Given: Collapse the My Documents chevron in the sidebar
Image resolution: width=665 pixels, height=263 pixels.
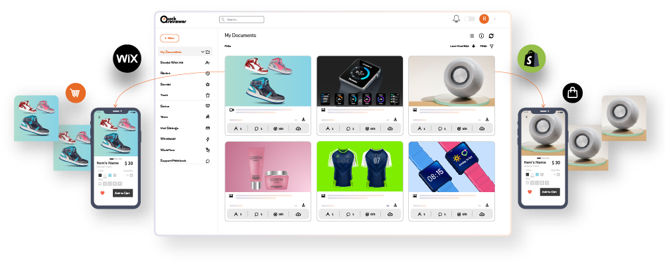Looking at the screenshot, I should point(202,52).
